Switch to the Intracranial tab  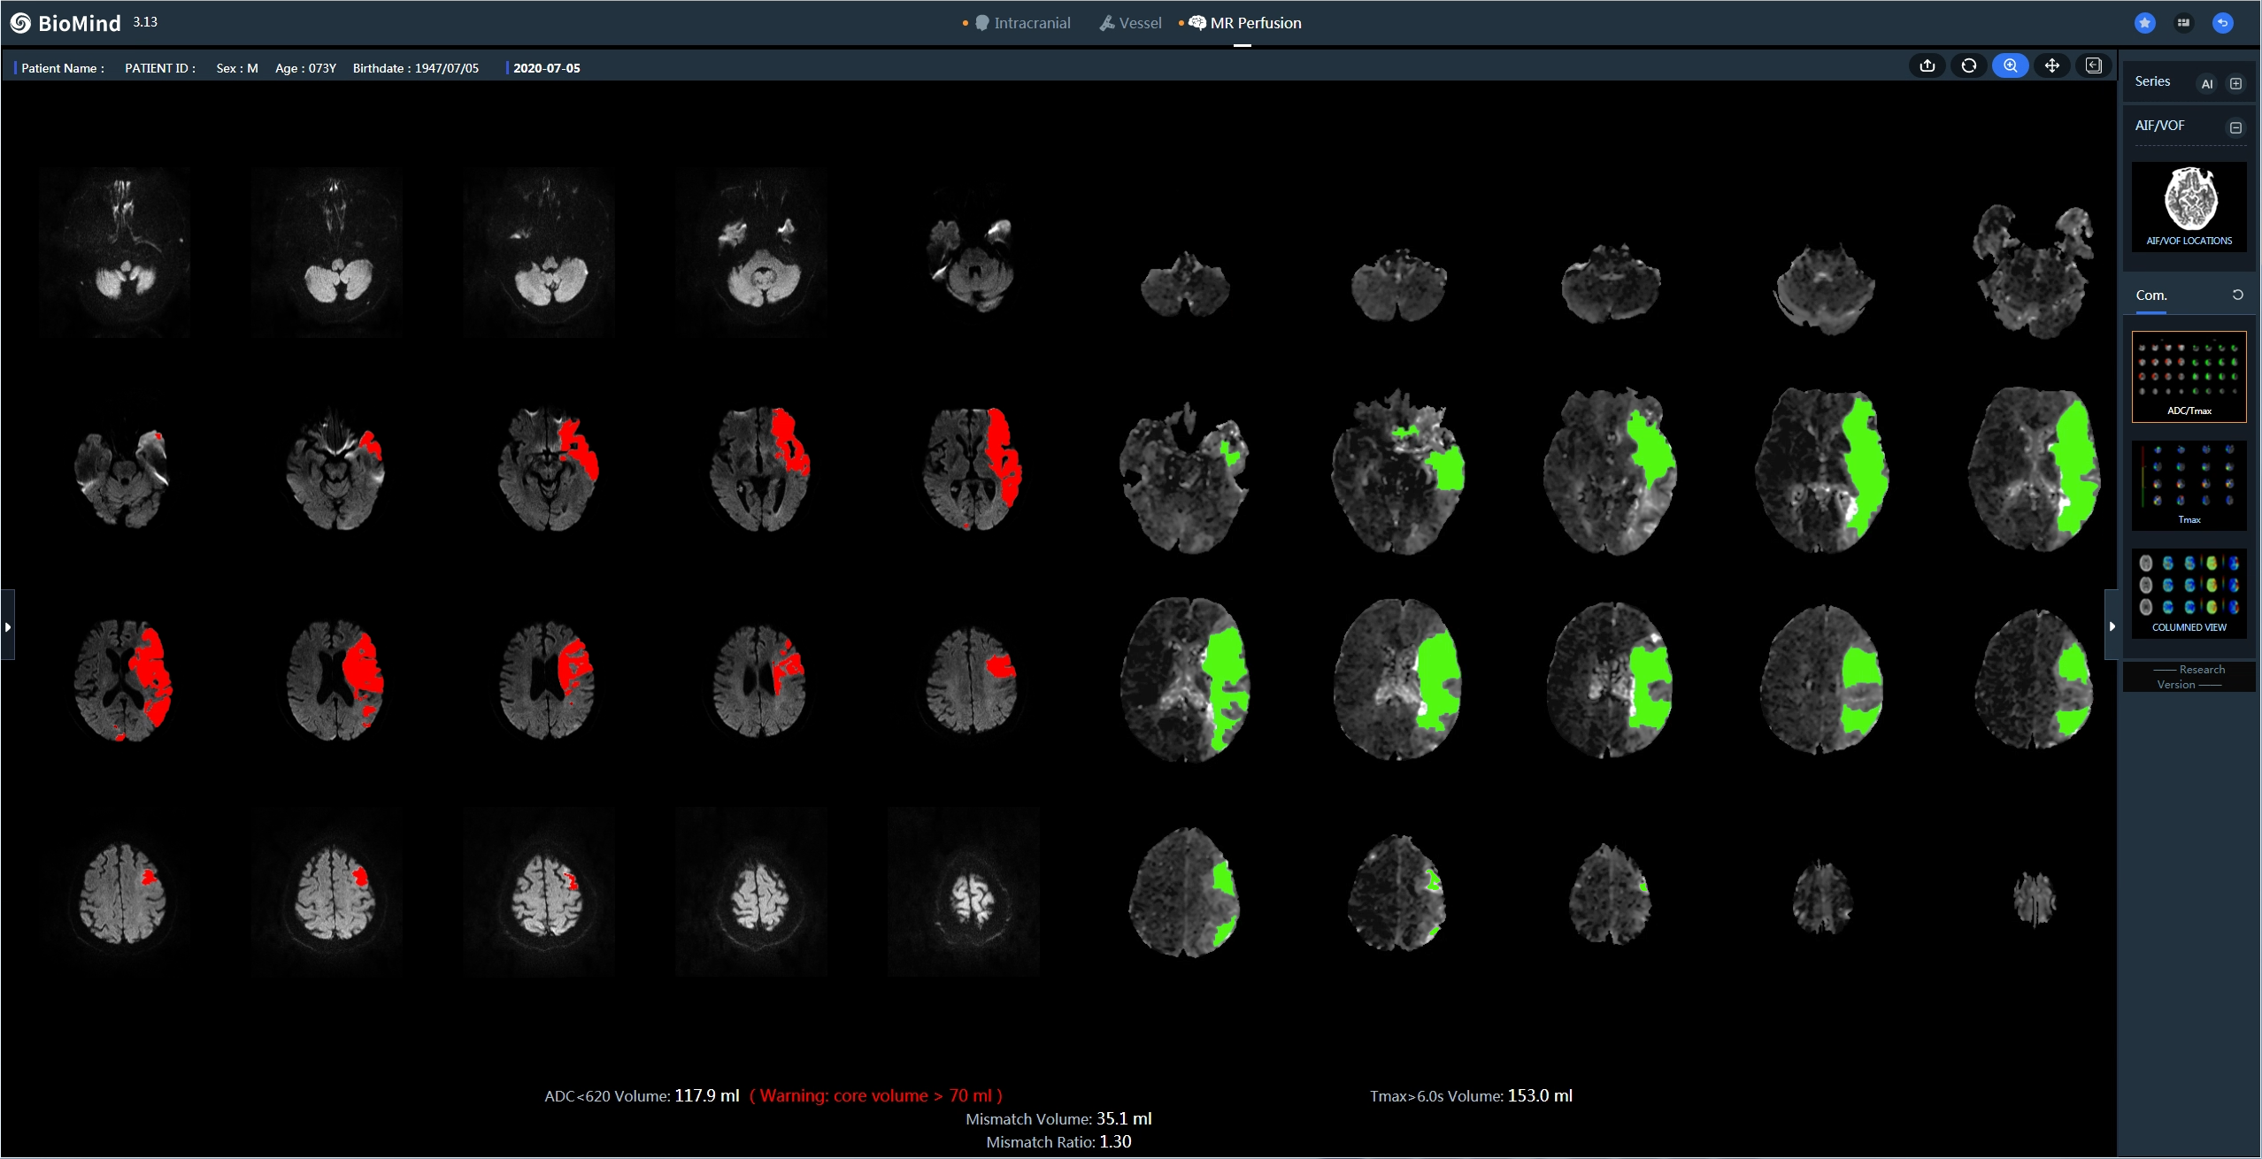click(x=1023, y=23)
